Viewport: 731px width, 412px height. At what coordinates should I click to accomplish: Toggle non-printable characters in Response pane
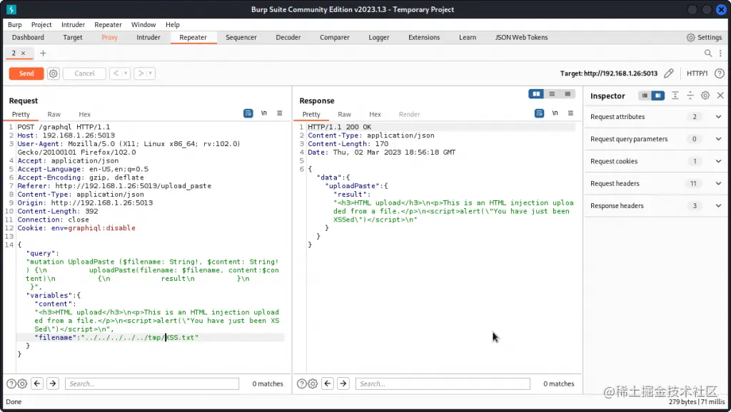coord(555,113)
